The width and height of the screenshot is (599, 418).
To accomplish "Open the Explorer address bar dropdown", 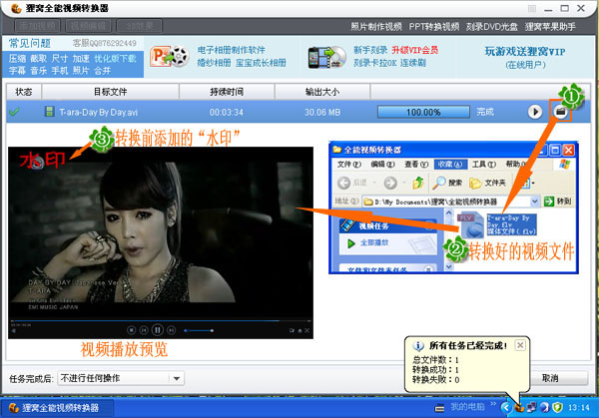I will (x=535, y=201).
